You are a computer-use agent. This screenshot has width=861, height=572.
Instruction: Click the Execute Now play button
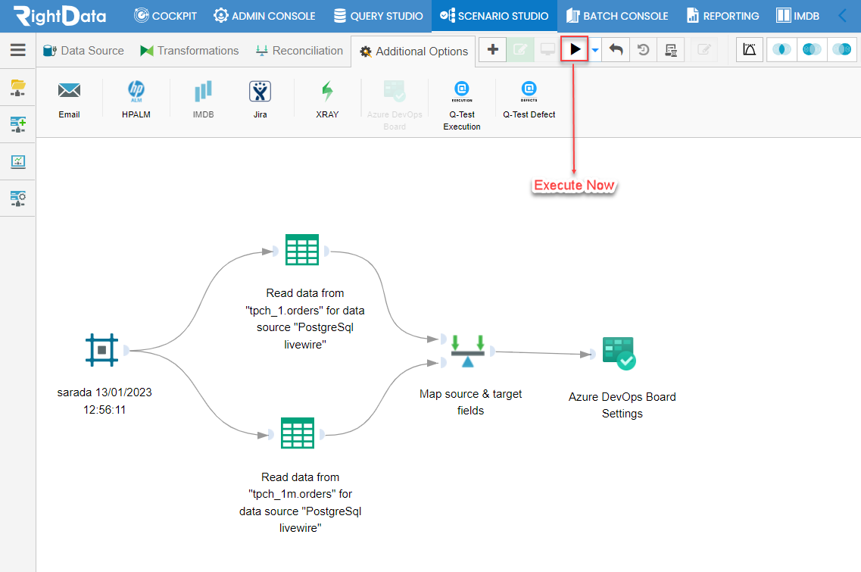pos(574,49)
